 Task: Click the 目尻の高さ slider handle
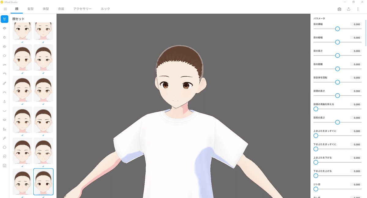click(x=337, y=122)
